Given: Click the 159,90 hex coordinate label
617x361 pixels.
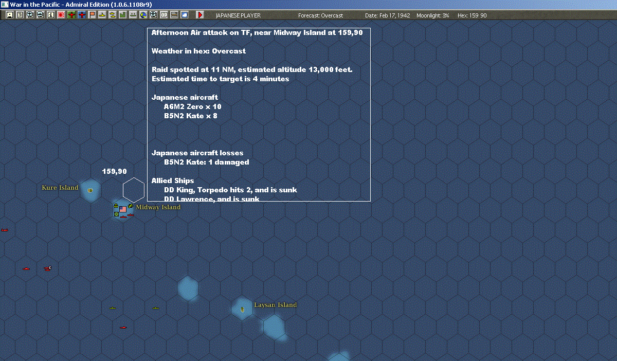Looking at the screenshot, I should (114, 171).
